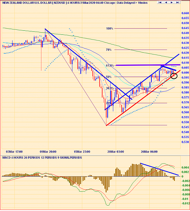
Task: Click the 0.595 price axis value
Action: click(185, 78)
